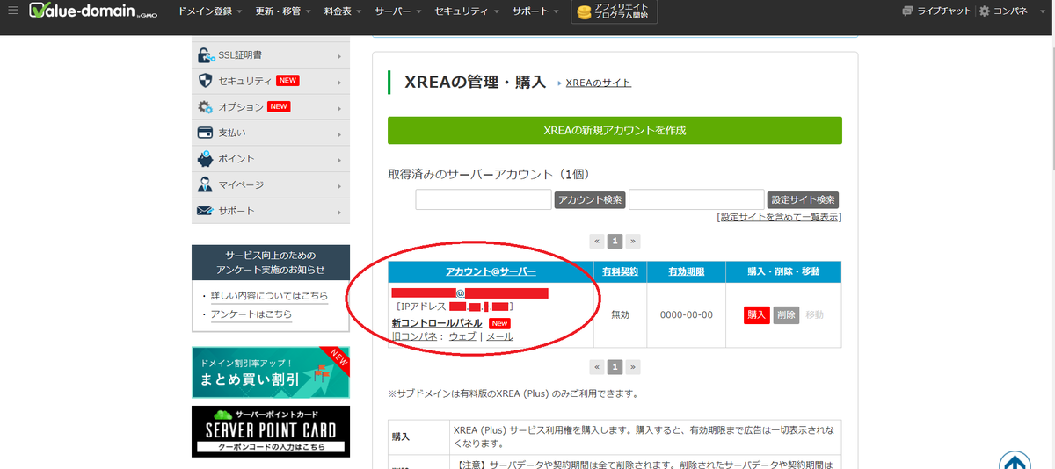The width and height of the screenshot is (1055, 469).
Task: Select セキュリティ in the sidebar
Action: pos(271,81)
